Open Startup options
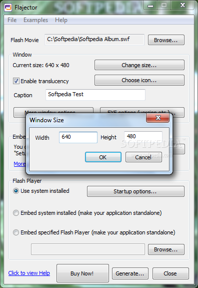The image size is (198, 288). (x=135, y=191)
